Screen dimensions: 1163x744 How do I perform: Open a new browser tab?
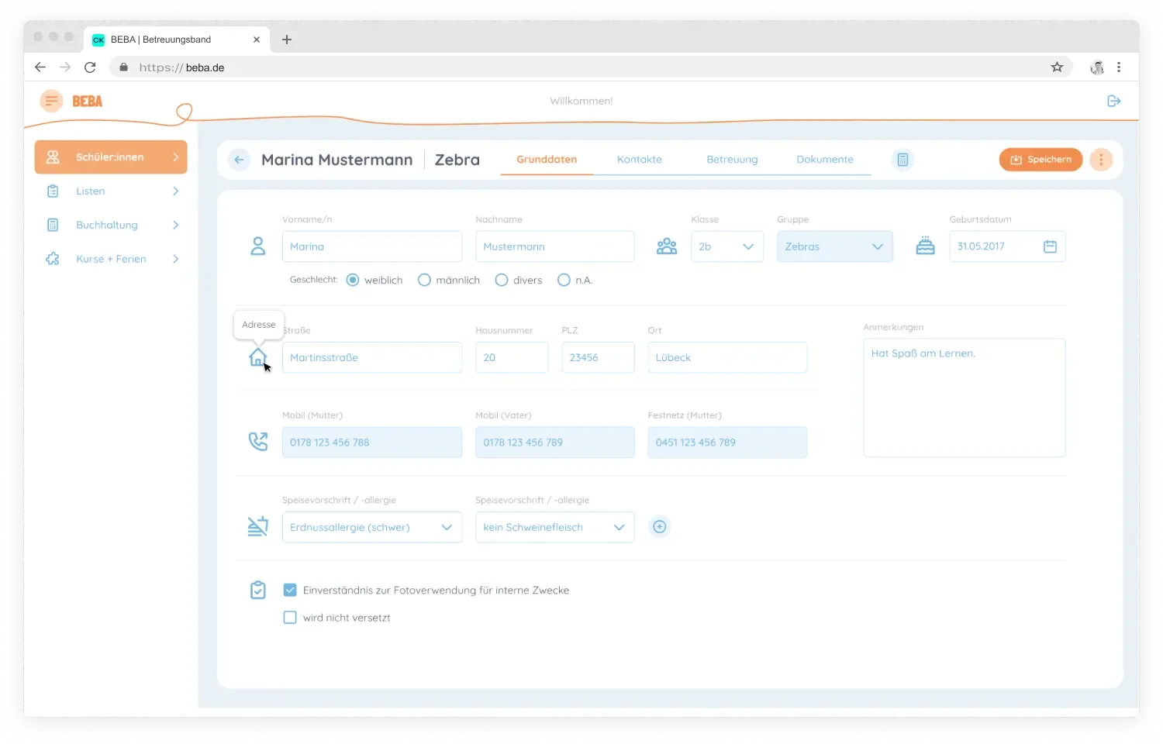287,40
